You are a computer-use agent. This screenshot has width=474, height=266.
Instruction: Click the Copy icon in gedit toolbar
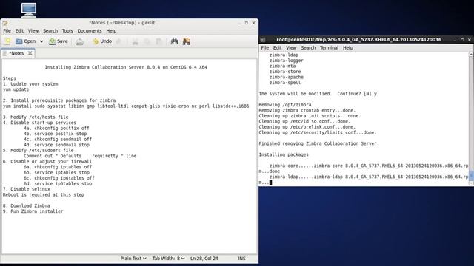147,41
